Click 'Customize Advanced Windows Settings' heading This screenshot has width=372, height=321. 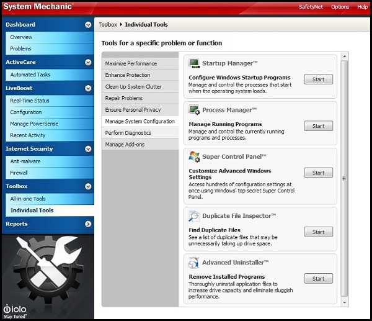[x=230, y=174]
